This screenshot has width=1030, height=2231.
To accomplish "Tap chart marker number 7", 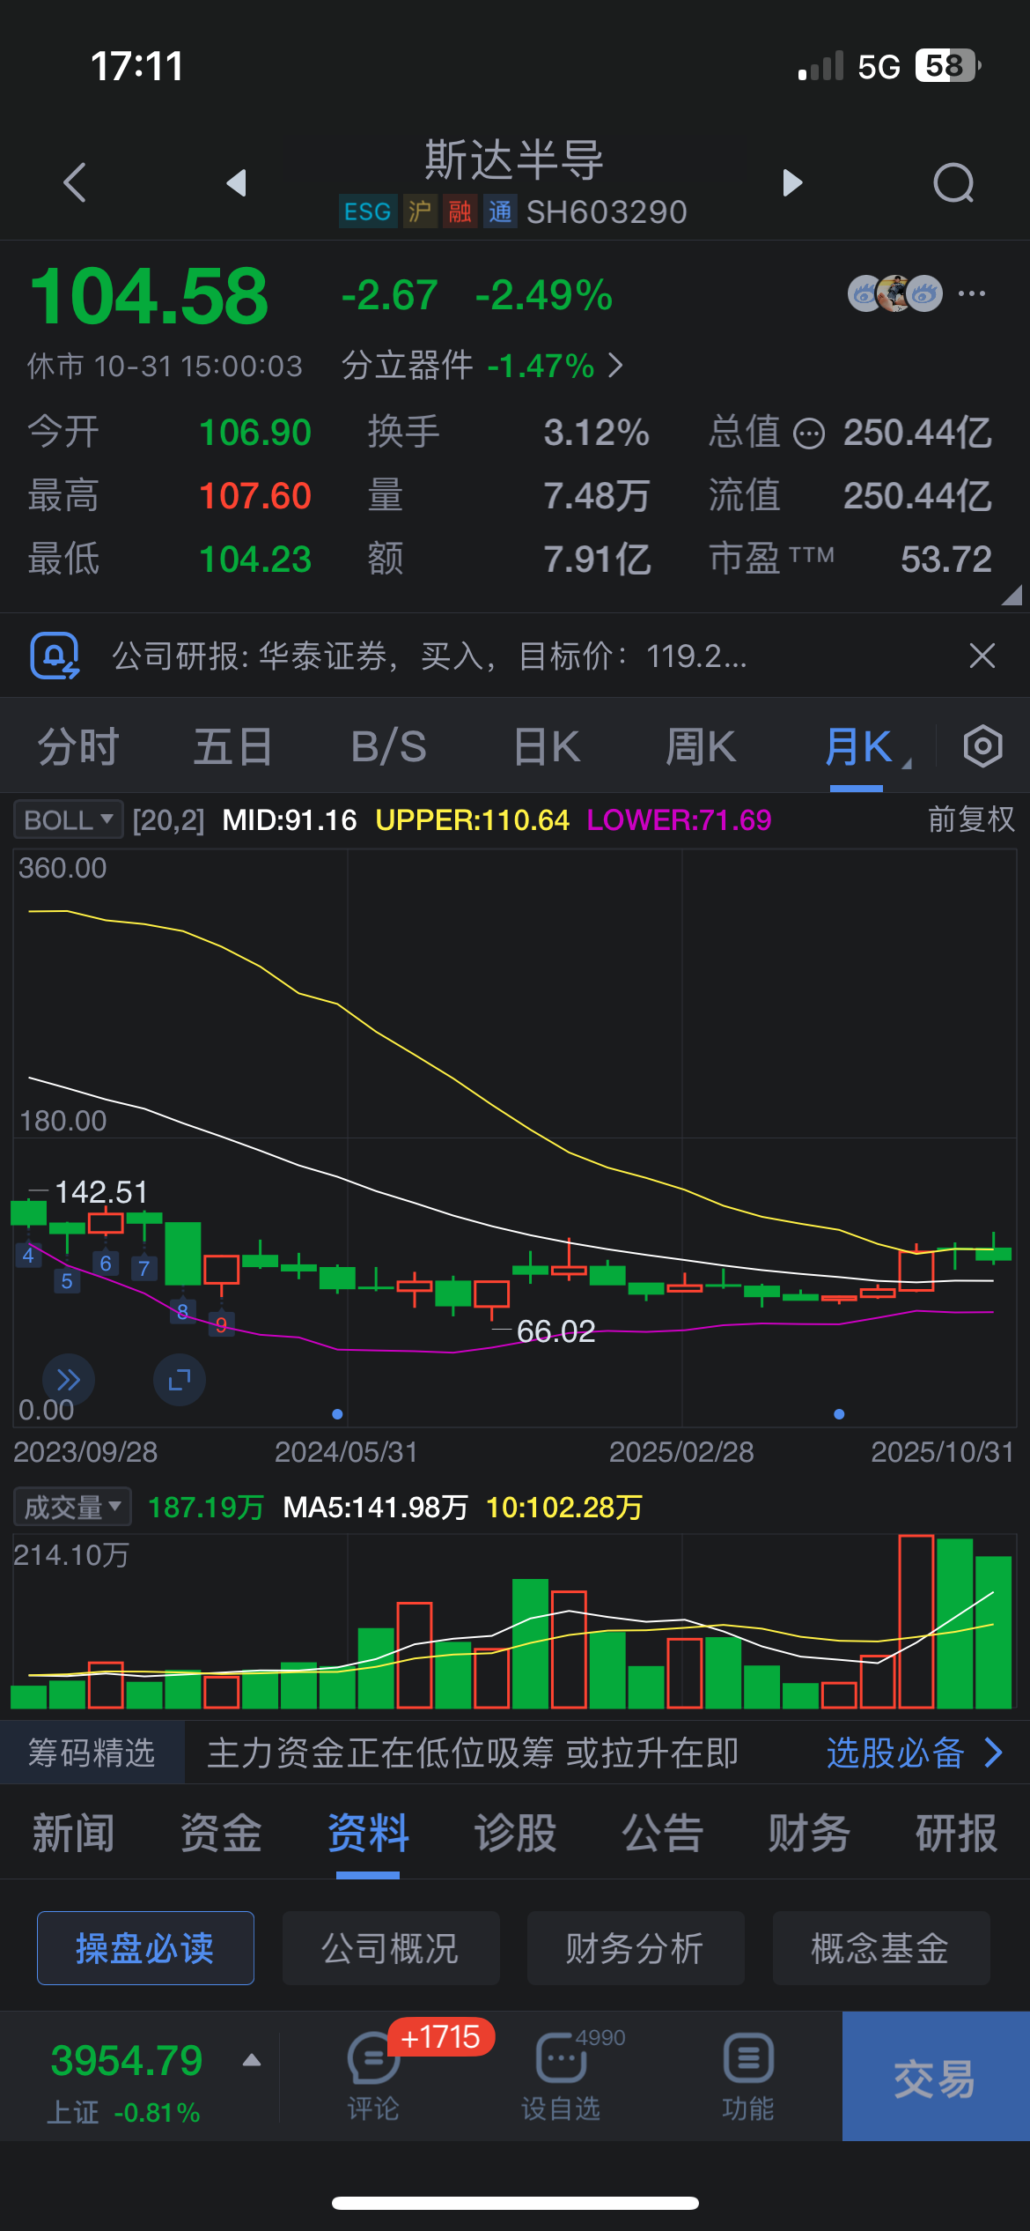I will [144, 1269].
